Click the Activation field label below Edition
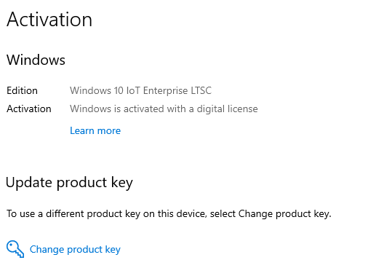This screenshot has height=268, width=392. point(29,109)
